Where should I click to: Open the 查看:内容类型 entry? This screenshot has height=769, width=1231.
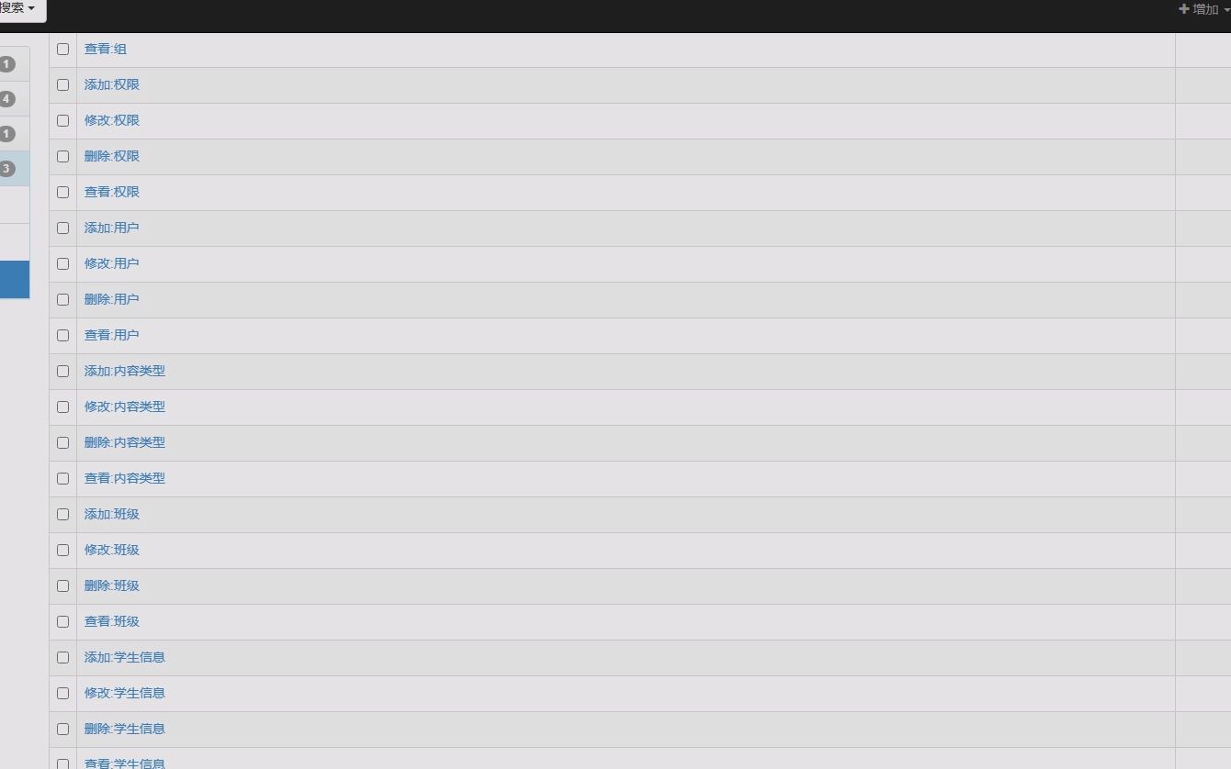[125, 478]
